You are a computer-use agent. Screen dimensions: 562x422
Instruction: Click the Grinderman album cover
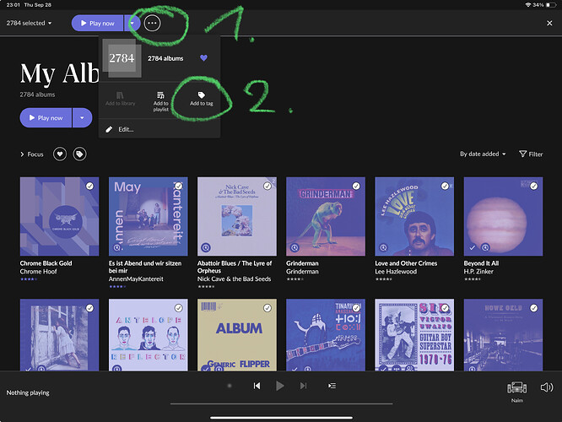coord(326,216)
